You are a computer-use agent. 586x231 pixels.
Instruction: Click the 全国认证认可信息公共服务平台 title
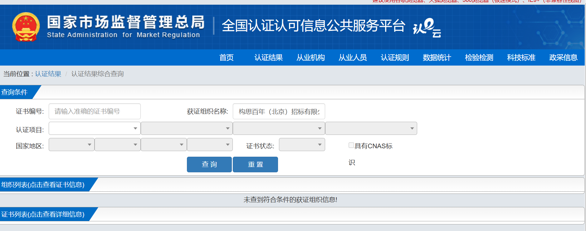(313, 26)
